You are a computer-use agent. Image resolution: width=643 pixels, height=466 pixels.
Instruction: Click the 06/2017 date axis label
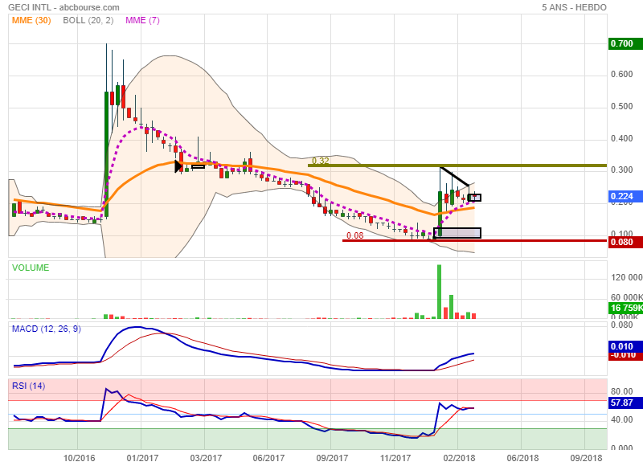268,458
